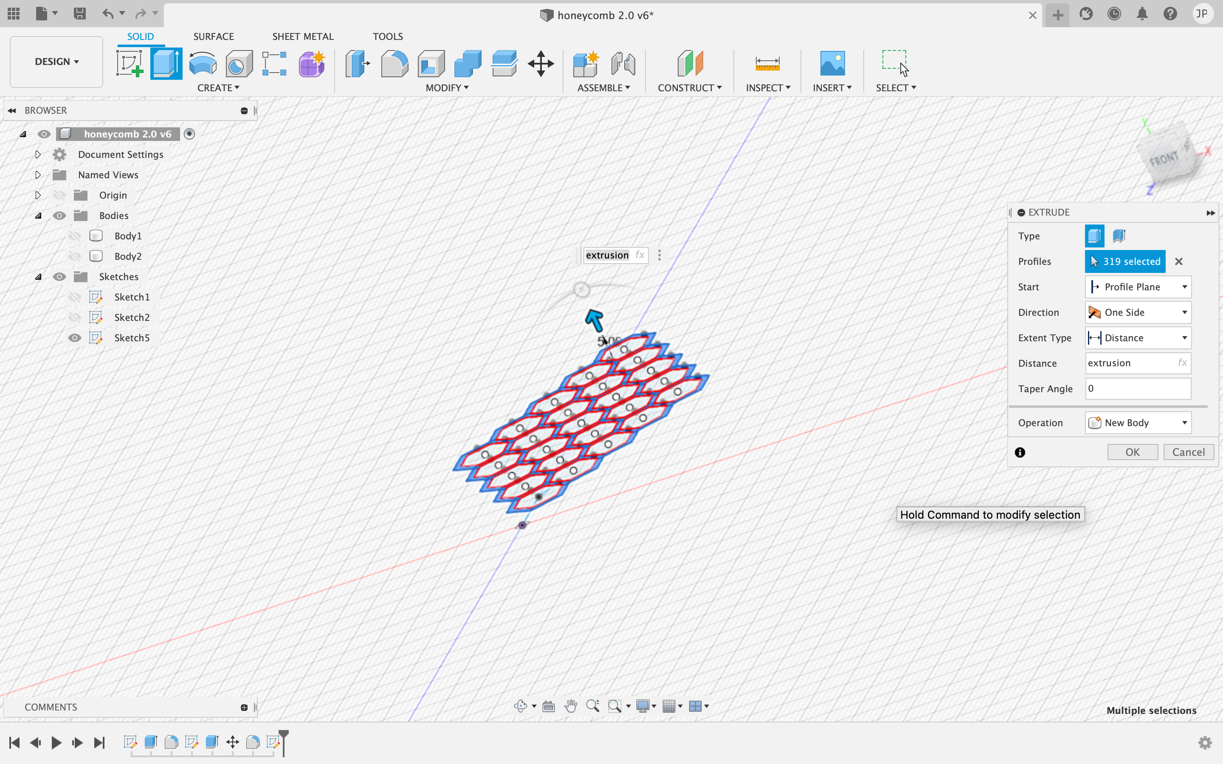Open the Extent Type Distance dropdown
The image size is (1223, 764).
coord(1138,338)
